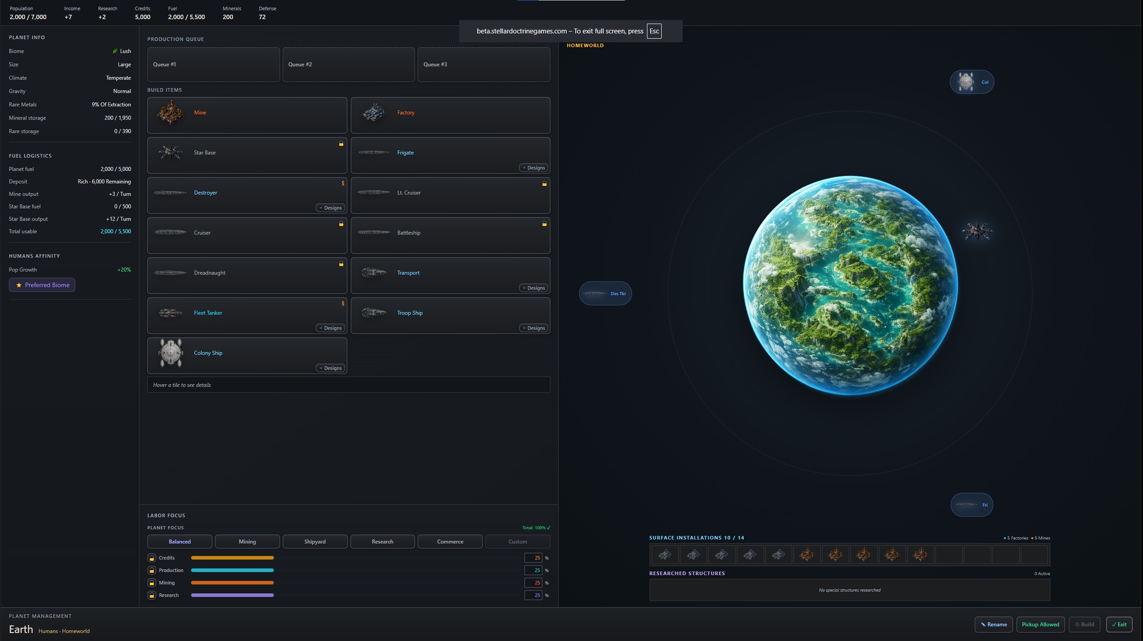The image size is (1143, 641).
Task: Select the orbiting Col colony ship badge
Action: pos(972,82)
